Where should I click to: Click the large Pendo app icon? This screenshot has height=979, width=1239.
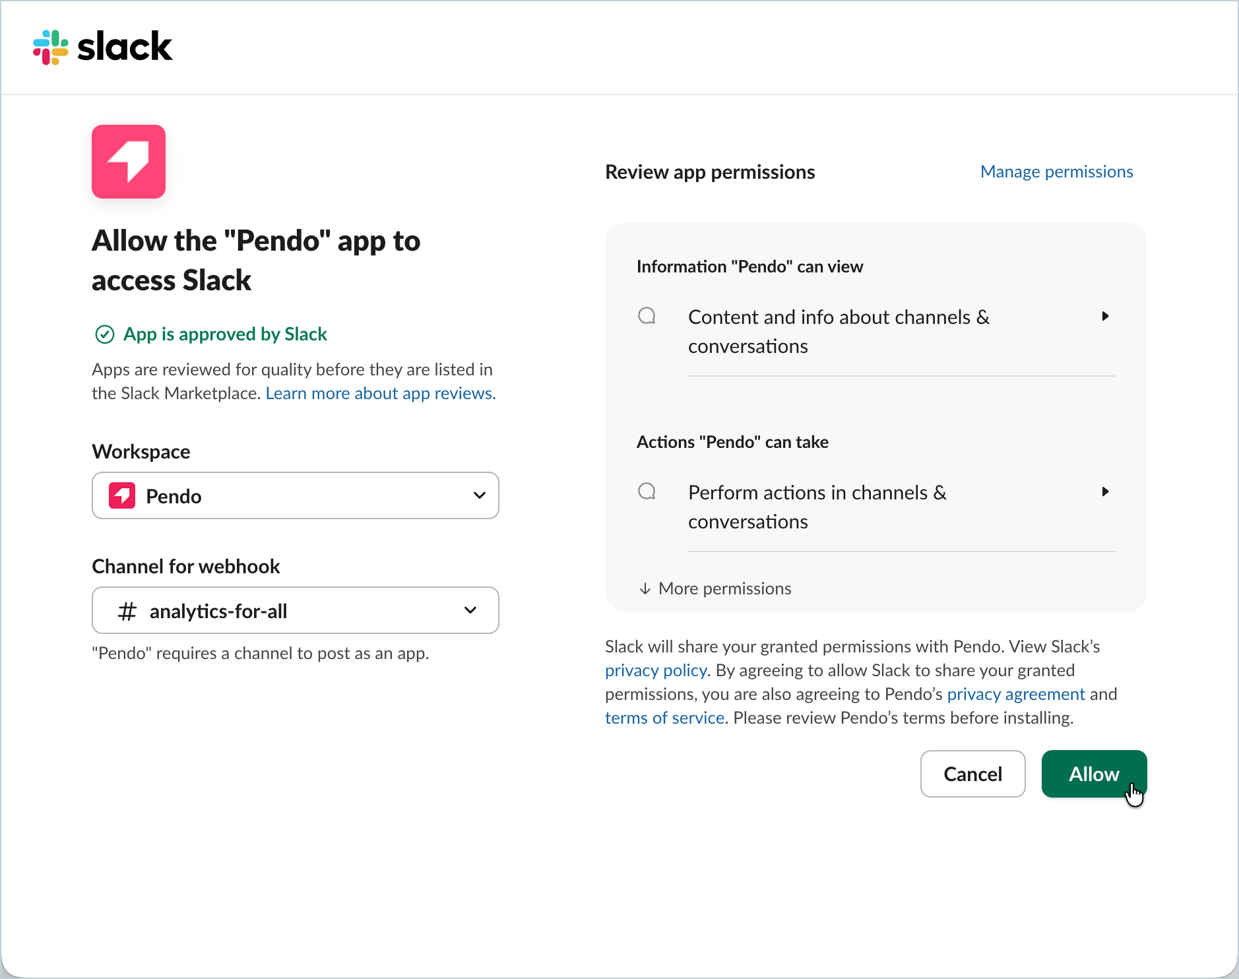click(129, 162)
